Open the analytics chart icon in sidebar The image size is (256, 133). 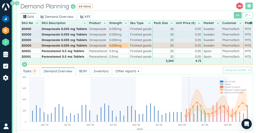coord(6,19)
